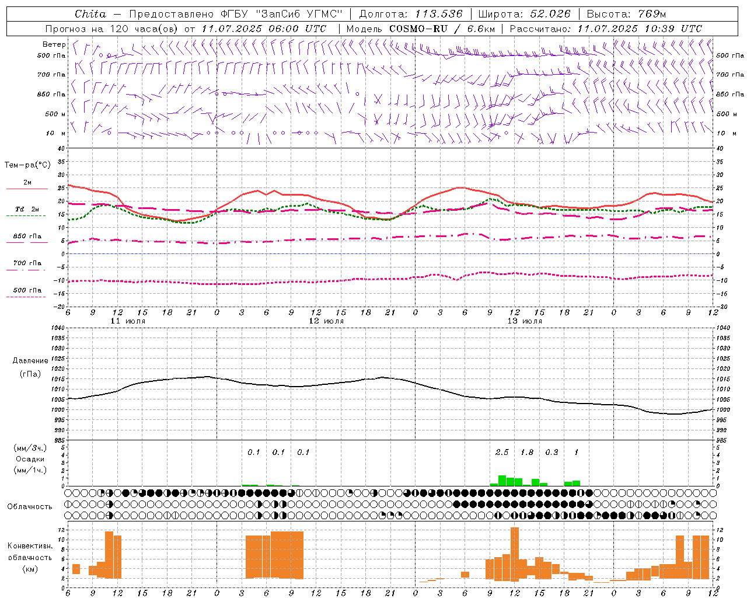Click the Chita station name in header
Viewport: 747px width, 598px height.
(90, 14)
